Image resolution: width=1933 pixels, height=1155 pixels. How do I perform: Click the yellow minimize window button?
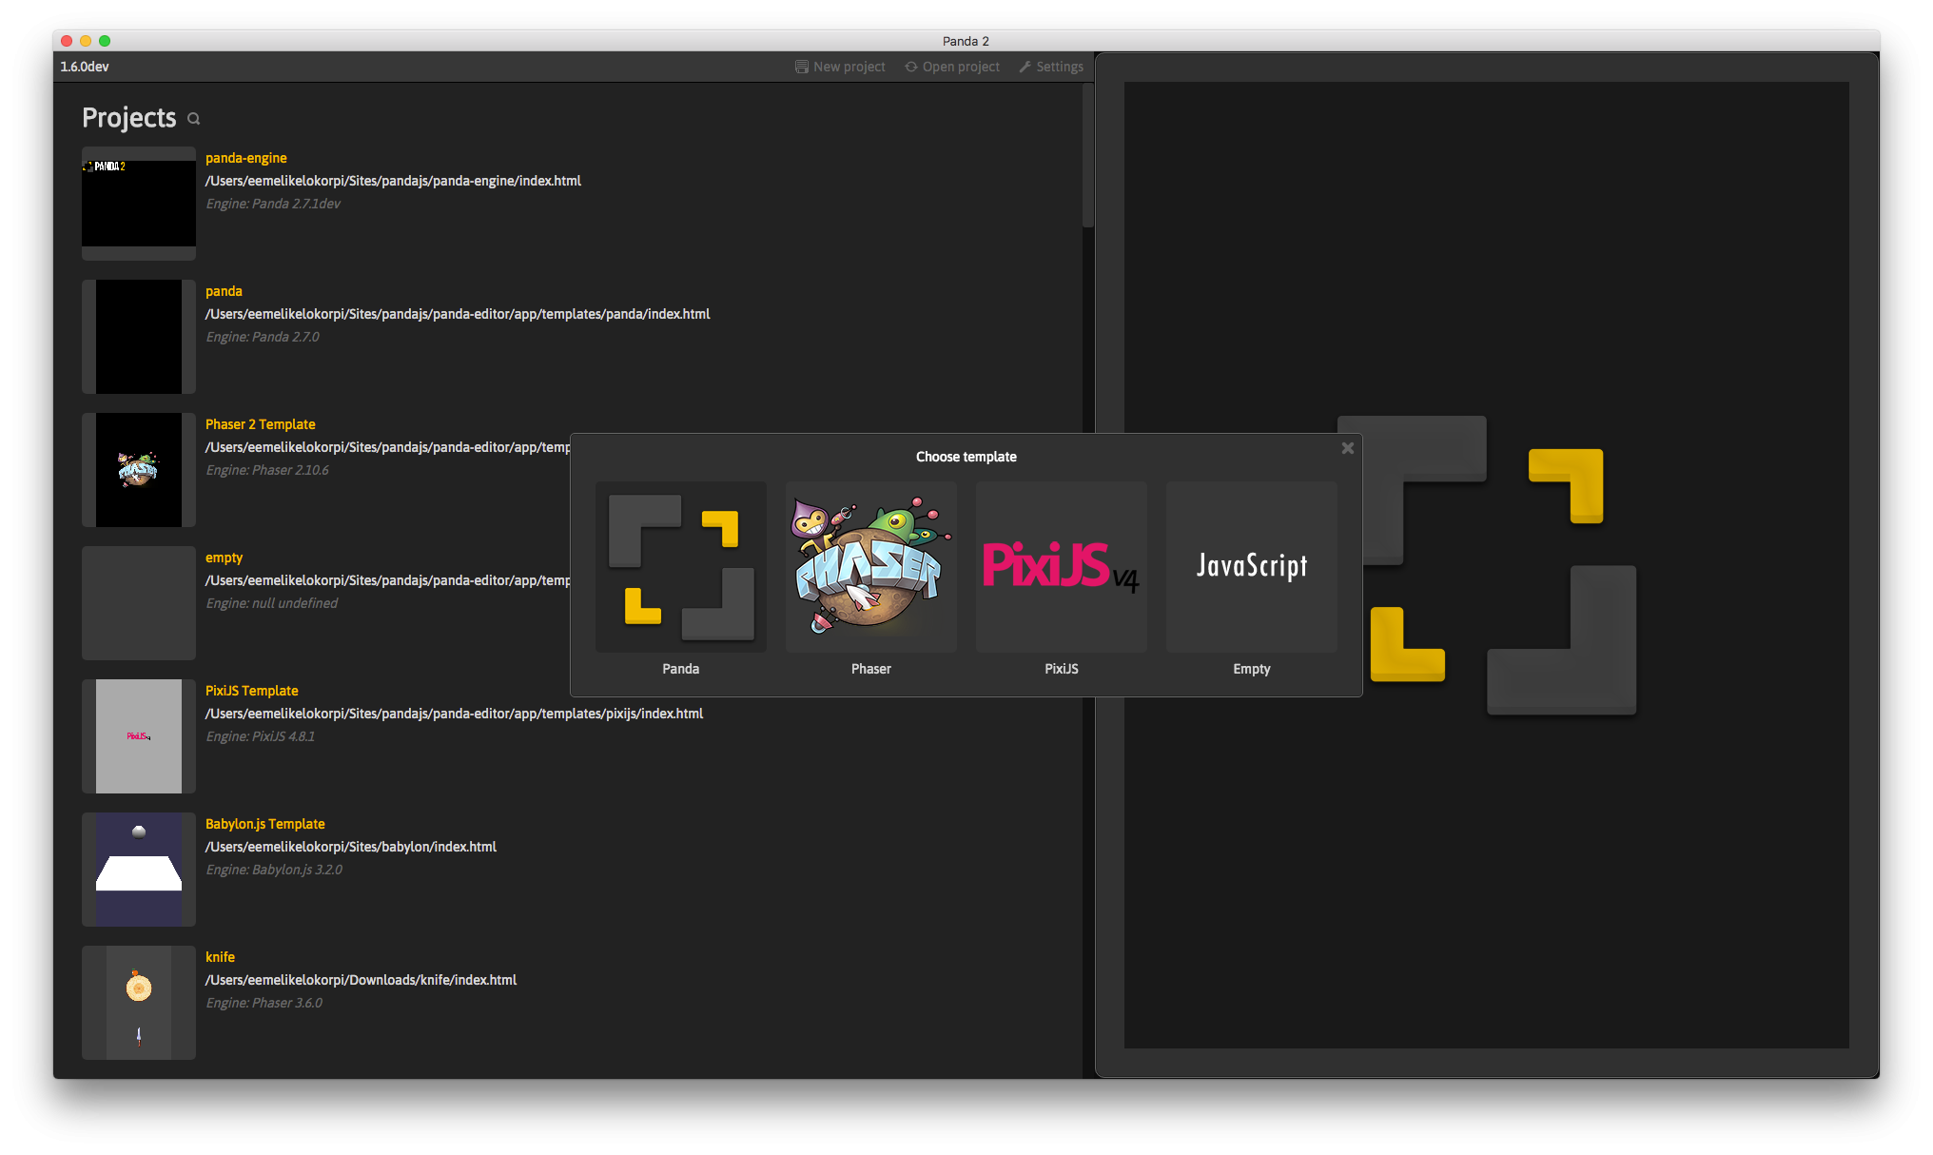[86, 41]
